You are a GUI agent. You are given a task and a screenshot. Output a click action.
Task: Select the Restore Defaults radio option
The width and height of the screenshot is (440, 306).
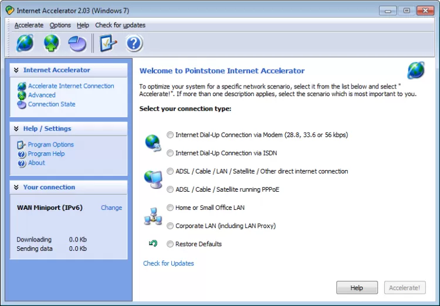pyautogui.click(x=170, y=244)
